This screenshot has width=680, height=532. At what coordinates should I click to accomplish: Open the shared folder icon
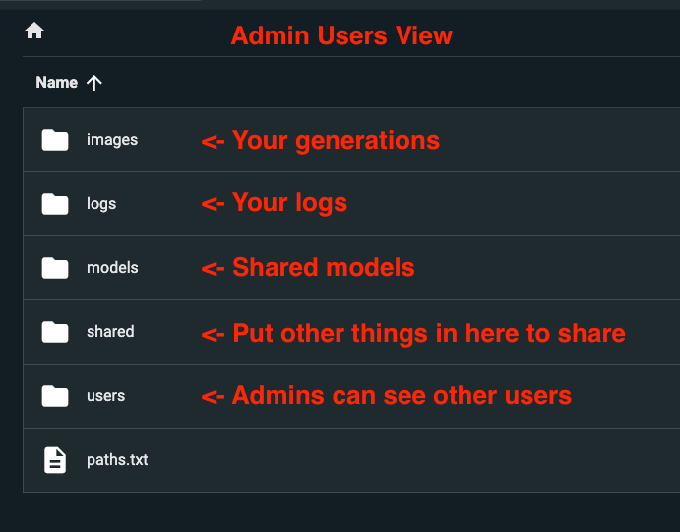[x=55, y=332]
